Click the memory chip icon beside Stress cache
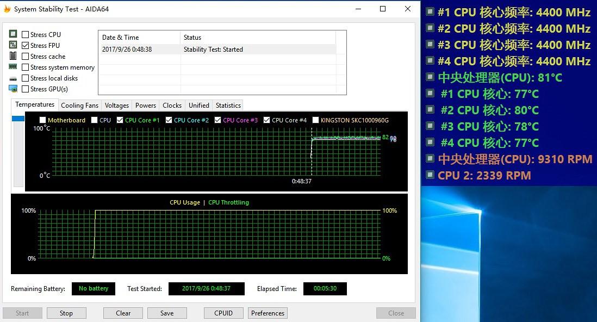This screenshot has width=597, height=322. tap(13, 56)
